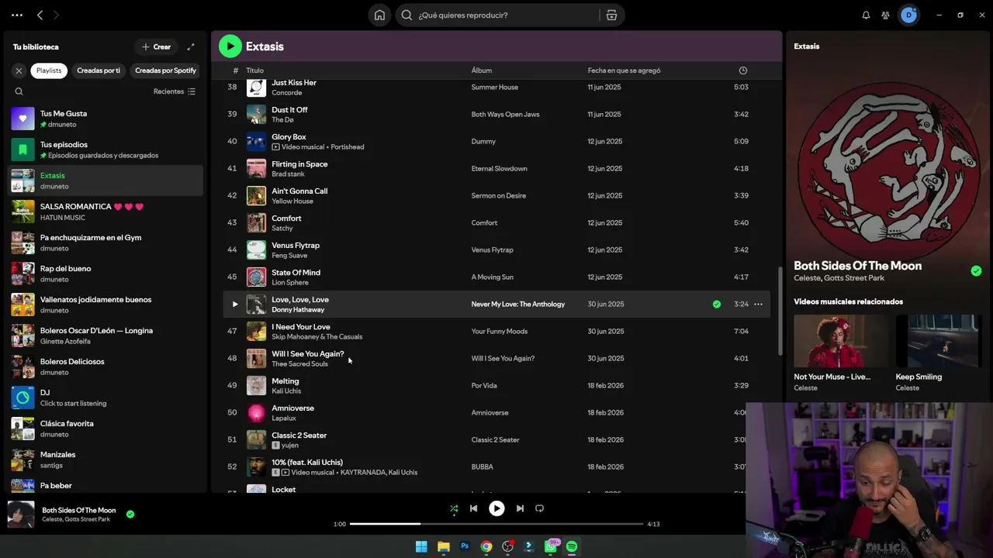Viewport: 993px width, 558px height.
Task: Open Google Chrome from taskbar
Action: click(486, 546)
